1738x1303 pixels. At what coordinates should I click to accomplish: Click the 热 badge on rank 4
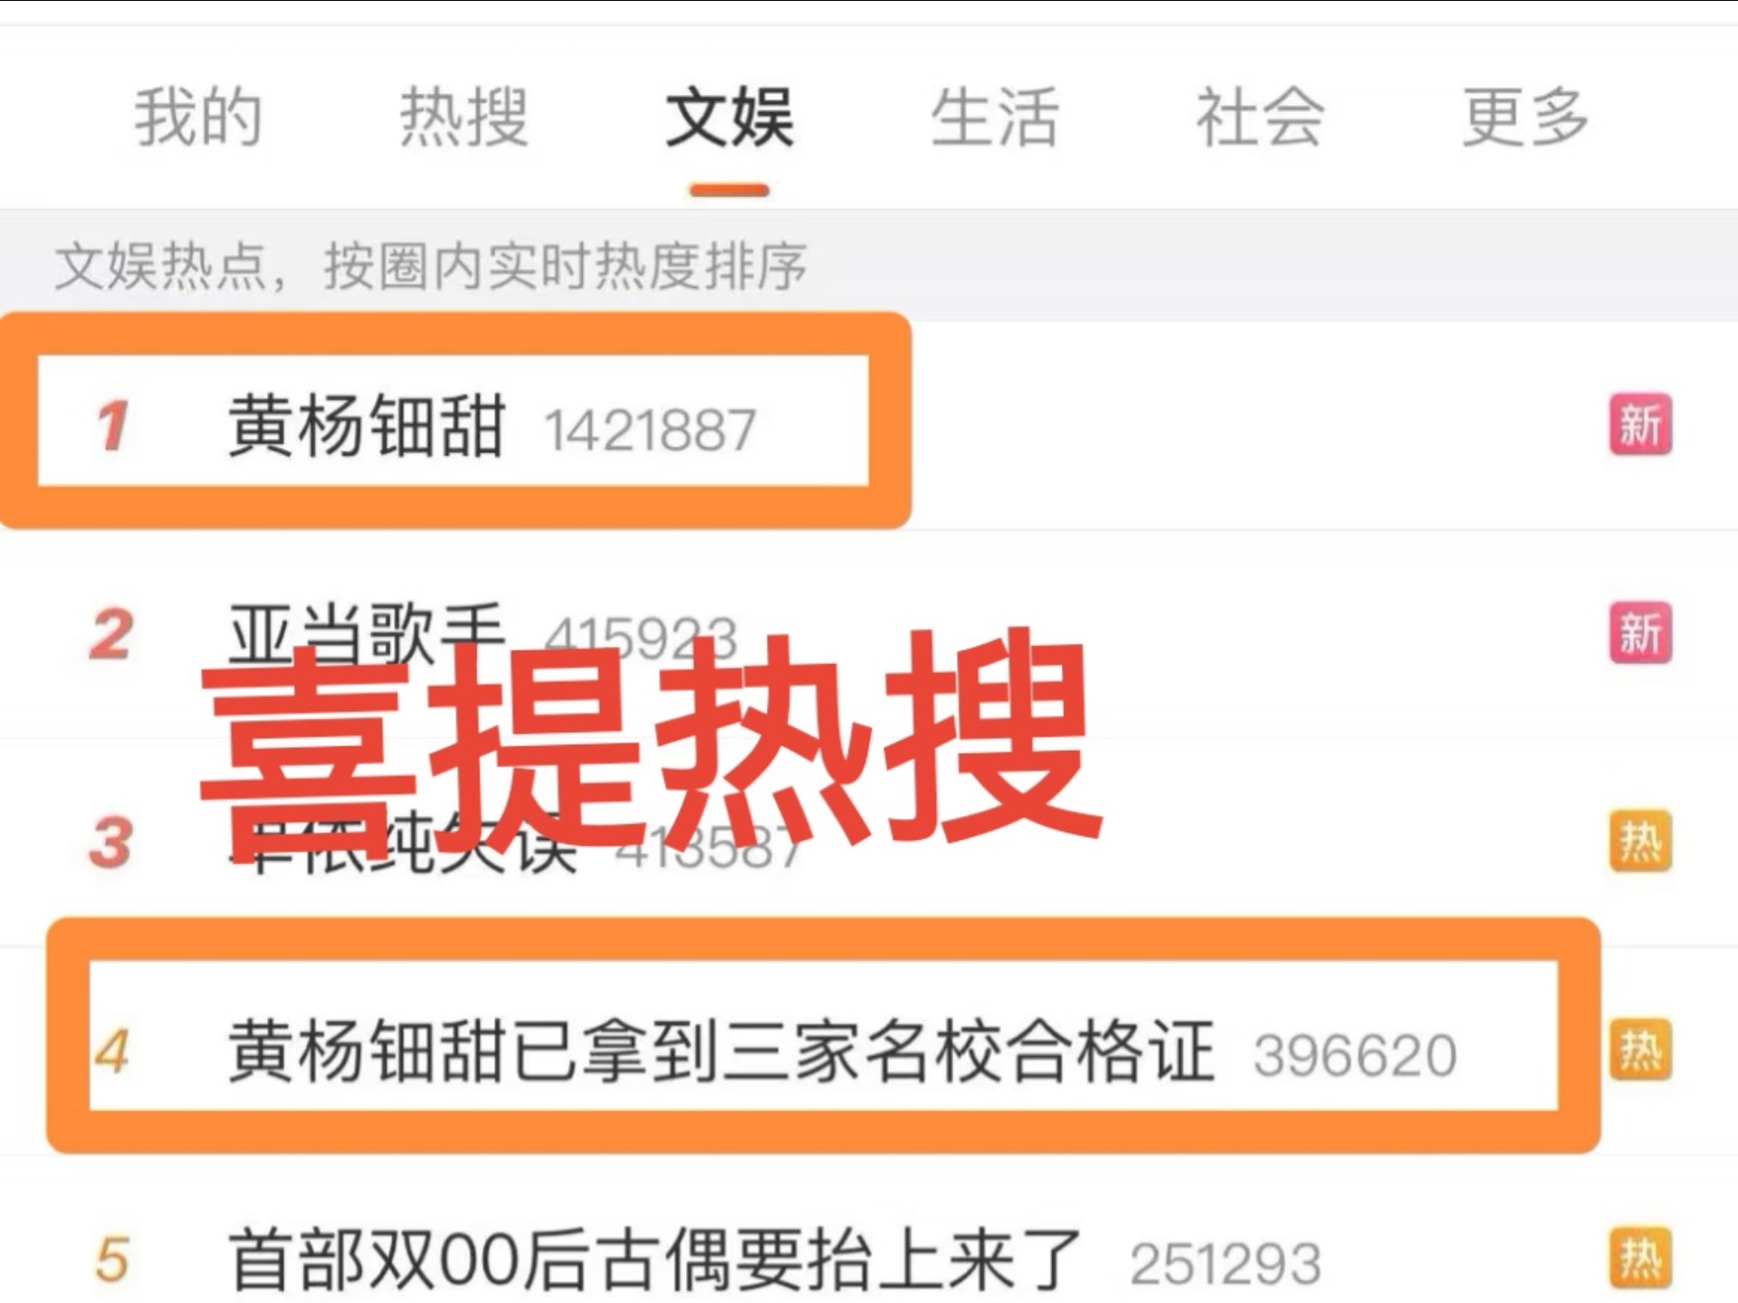1640,1051
